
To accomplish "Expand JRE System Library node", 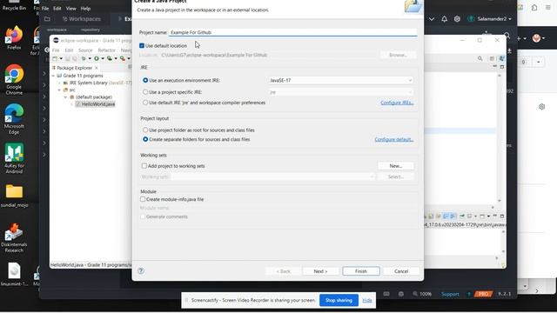I will tap(60, 83).
